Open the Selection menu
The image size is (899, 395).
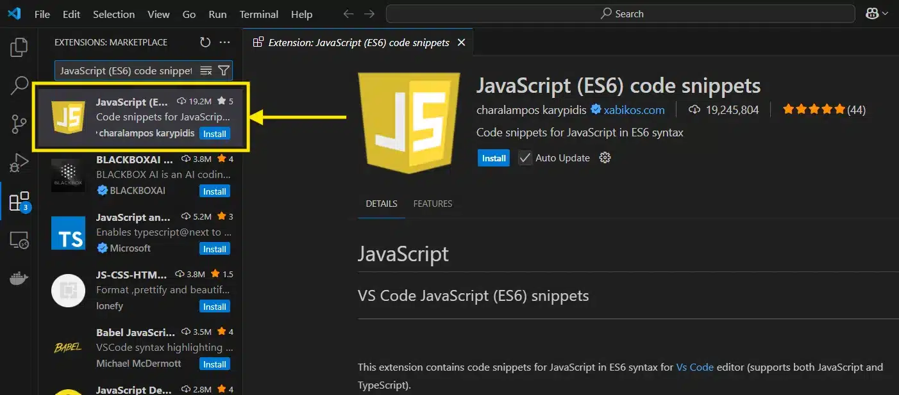pos(114,14)
